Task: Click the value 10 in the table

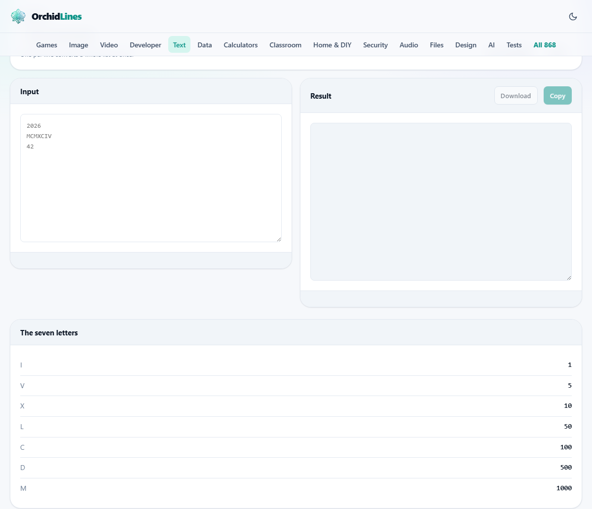Action: tap(568, 406)
